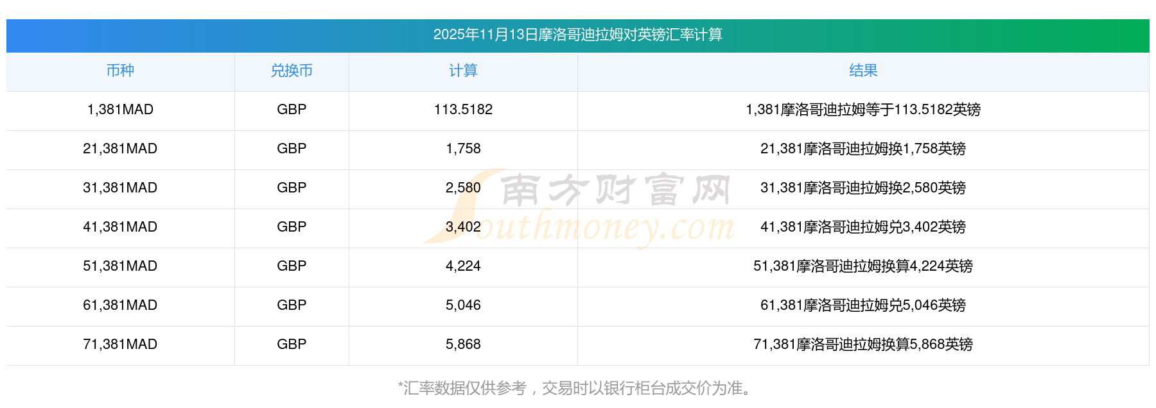1156x408 pixels.
Task: Click result 61,381摩洛哥迪拉姆兑5,046英镑
Action: [x=863, y=305]
